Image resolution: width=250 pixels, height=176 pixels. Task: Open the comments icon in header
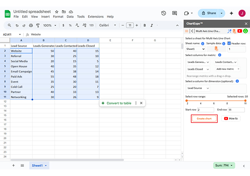(x=175, y=13)
